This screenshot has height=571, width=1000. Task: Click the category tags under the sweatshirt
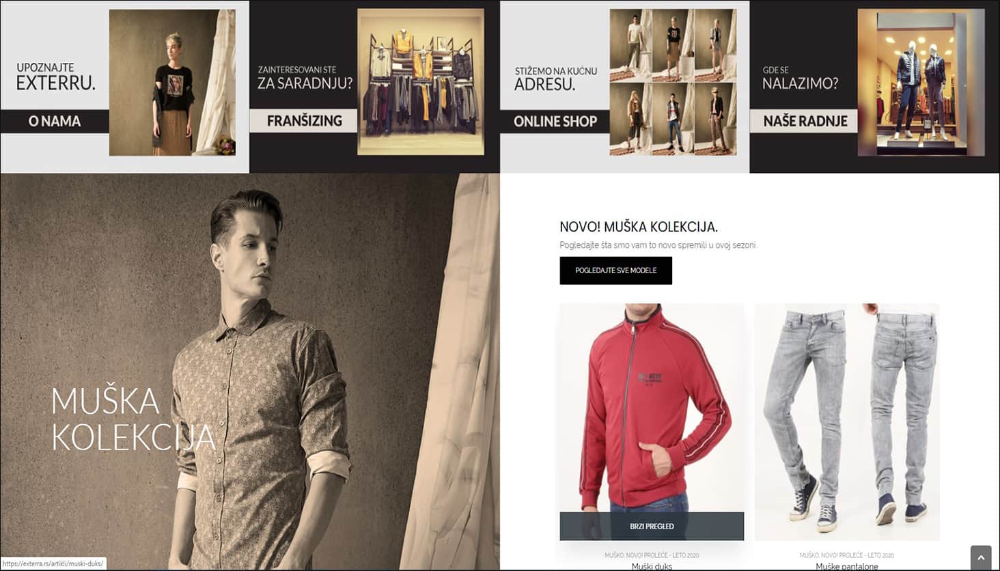click(652, 555)
